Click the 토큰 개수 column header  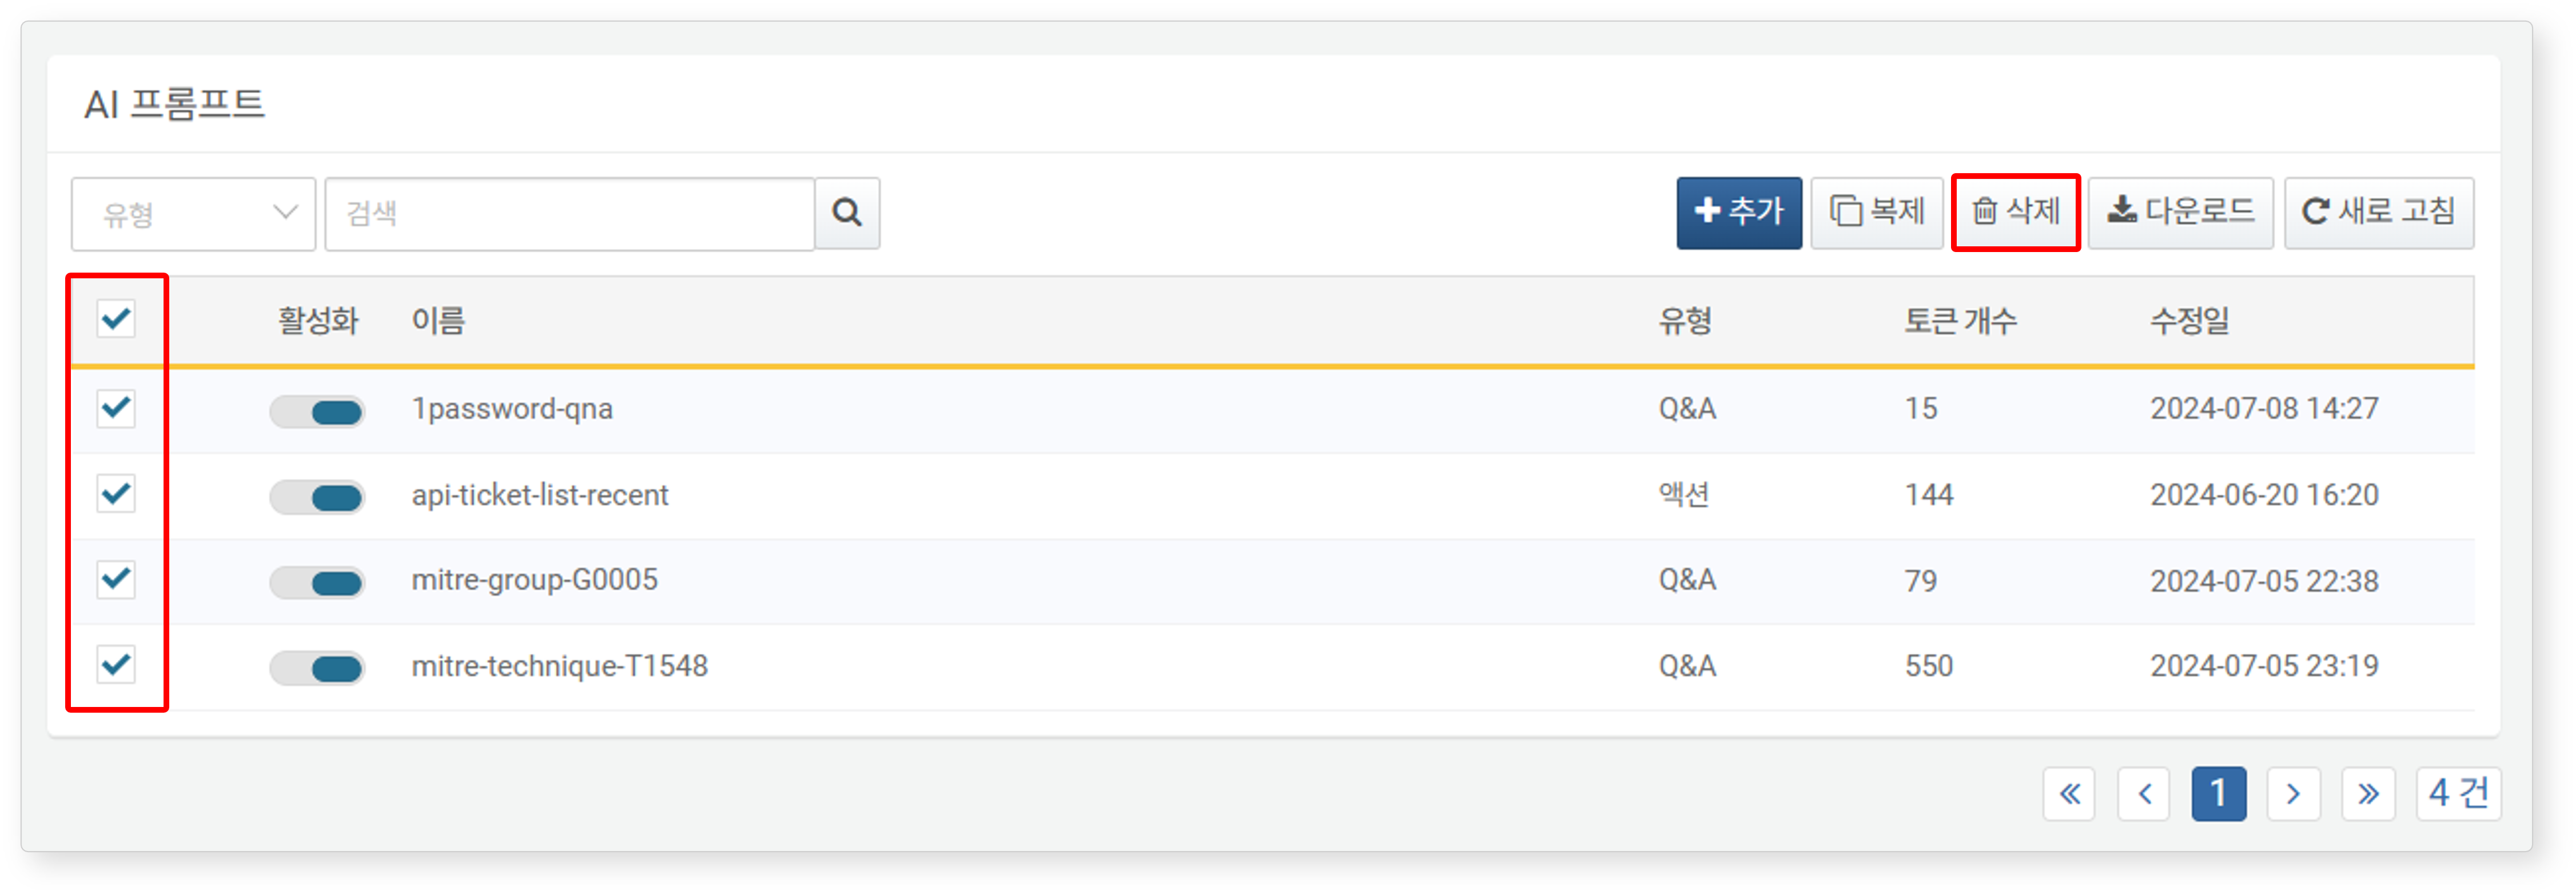point(1959,321)
